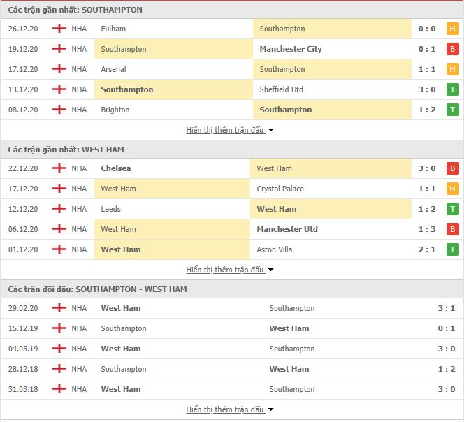The image size is (464, 422).
Task: Click the H badge for Crystal Palace match
Action: click(452, 189)
